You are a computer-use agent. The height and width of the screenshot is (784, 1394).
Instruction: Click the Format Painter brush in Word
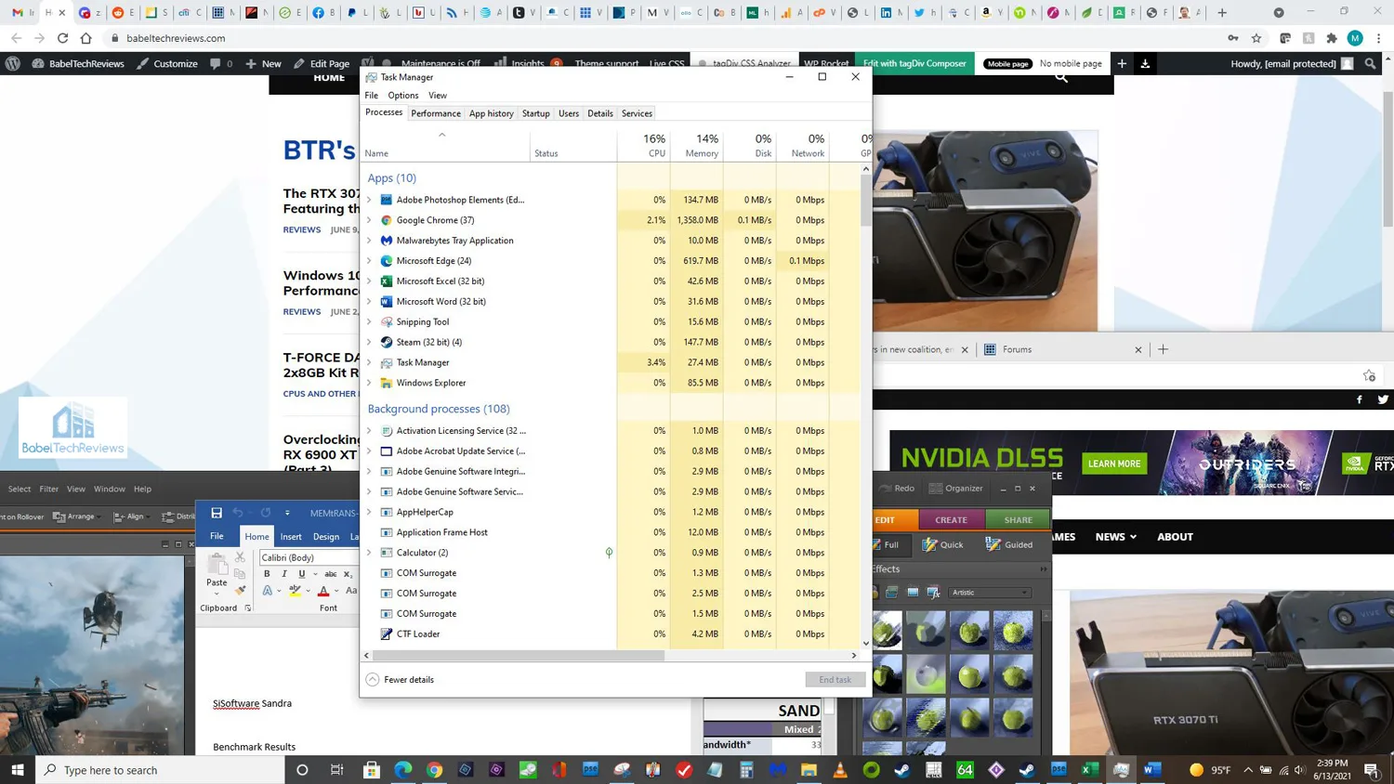240,591
